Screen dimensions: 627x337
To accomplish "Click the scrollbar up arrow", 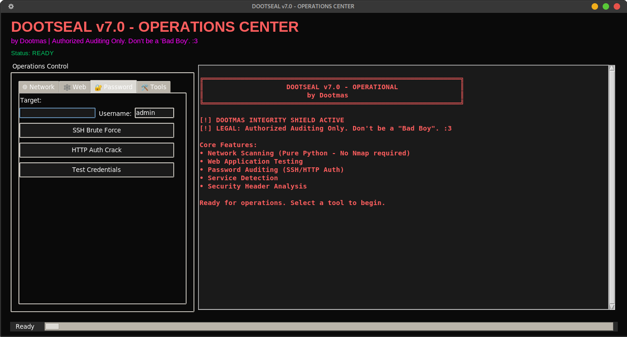I will point(612,67).
